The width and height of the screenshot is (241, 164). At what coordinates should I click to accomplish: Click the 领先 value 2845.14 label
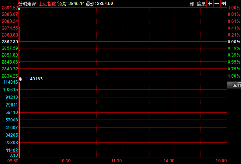[x=71, y=3]
